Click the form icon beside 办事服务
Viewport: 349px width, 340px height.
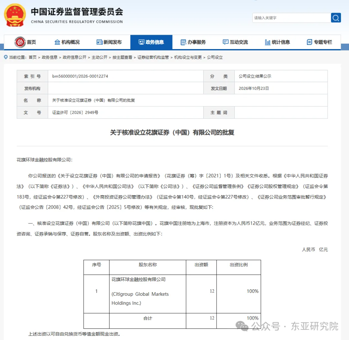pos(184,42)
